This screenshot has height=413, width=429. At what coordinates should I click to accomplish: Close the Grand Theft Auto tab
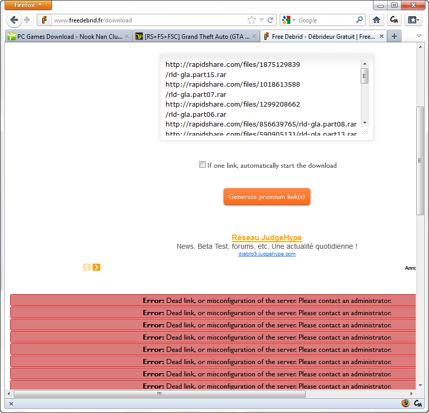click(254, 36)
